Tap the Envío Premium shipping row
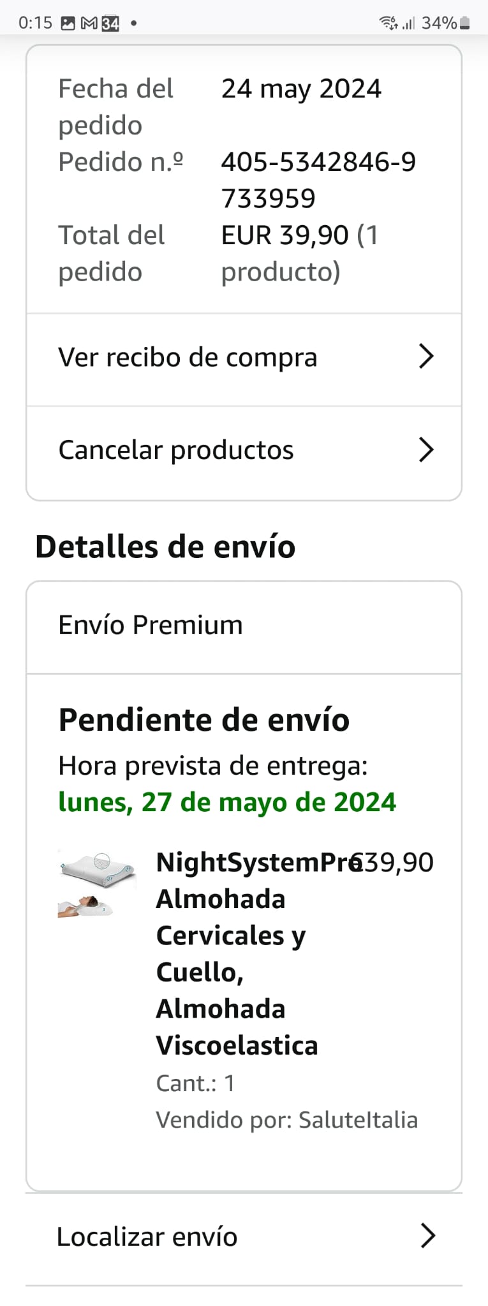The height and width of the screenshot is (1306, 488). coord(151,625)
